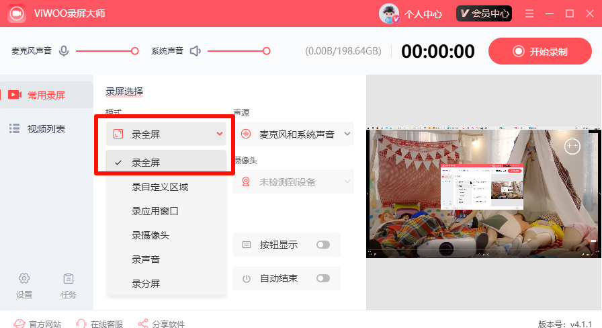
Task: Click the version label v4.1.1
Action: pos(565,324)
